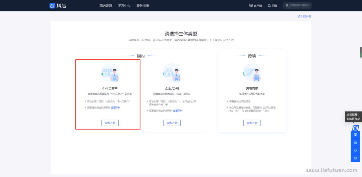This screenshot has width=362, height=177.
Task: Select the 跨境商家 heading text
Action: point(252,89)
